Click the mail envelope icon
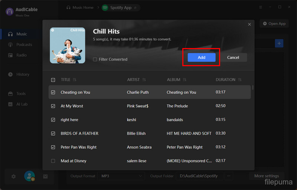Viewport: 297px width, 190px height. pos(45,176)
